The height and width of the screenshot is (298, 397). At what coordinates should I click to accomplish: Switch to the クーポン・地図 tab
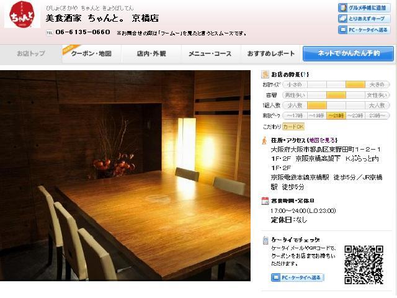pyautogui.click(x=91, y=54)
